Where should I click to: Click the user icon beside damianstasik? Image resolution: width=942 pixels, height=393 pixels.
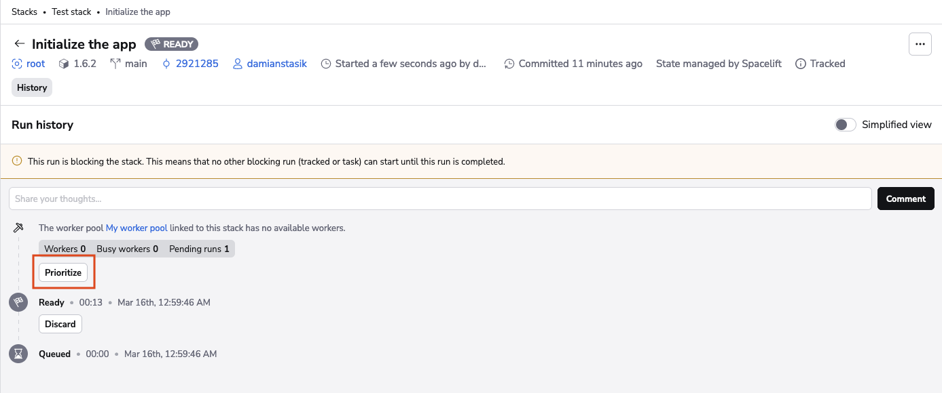point(238,64)
